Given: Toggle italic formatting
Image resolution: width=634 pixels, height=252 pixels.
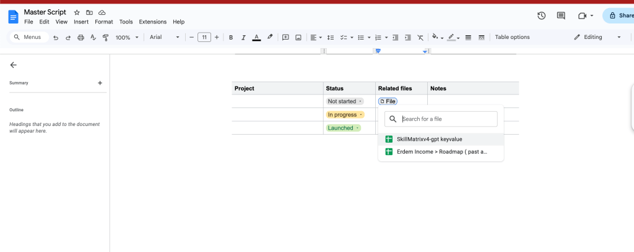Looking at the screenshot, I should (243, 38).
